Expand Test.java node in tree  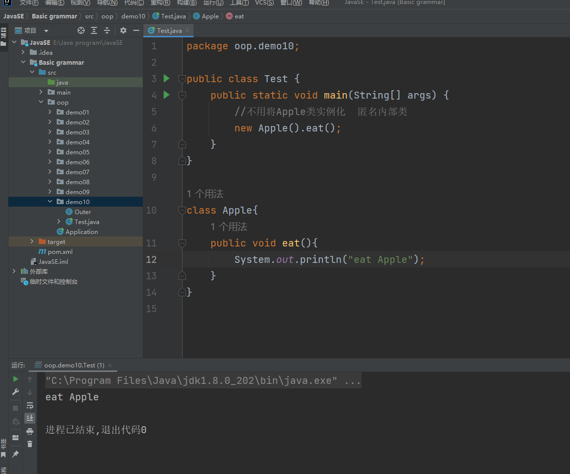(59, 222)
